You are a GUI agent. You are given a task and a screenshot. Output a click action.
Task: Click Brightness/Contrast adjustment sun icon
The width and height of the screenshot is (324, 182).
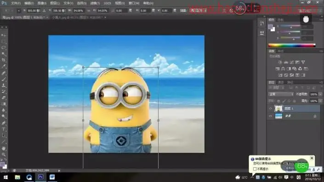click(x=280, y=62)
